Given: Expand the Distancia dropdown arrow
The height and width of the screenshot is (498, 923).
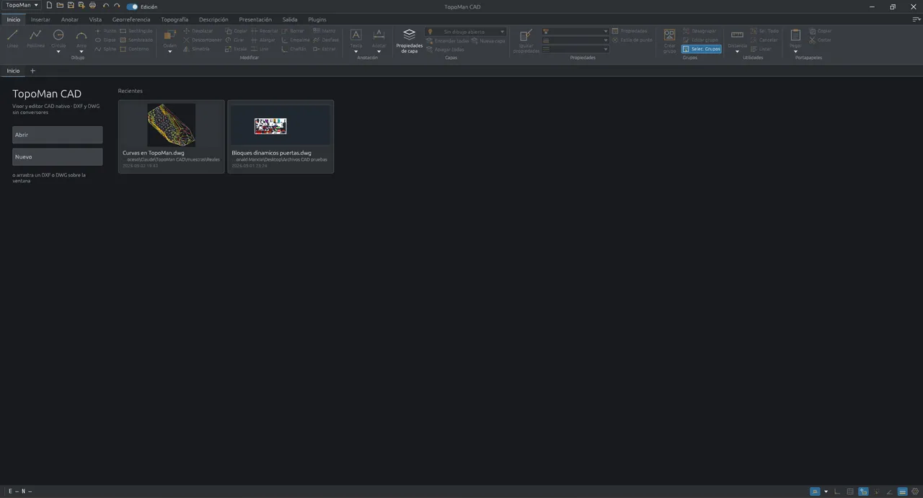Looking at the screenshot, I should pyautogui.click(x=737, y=52).
